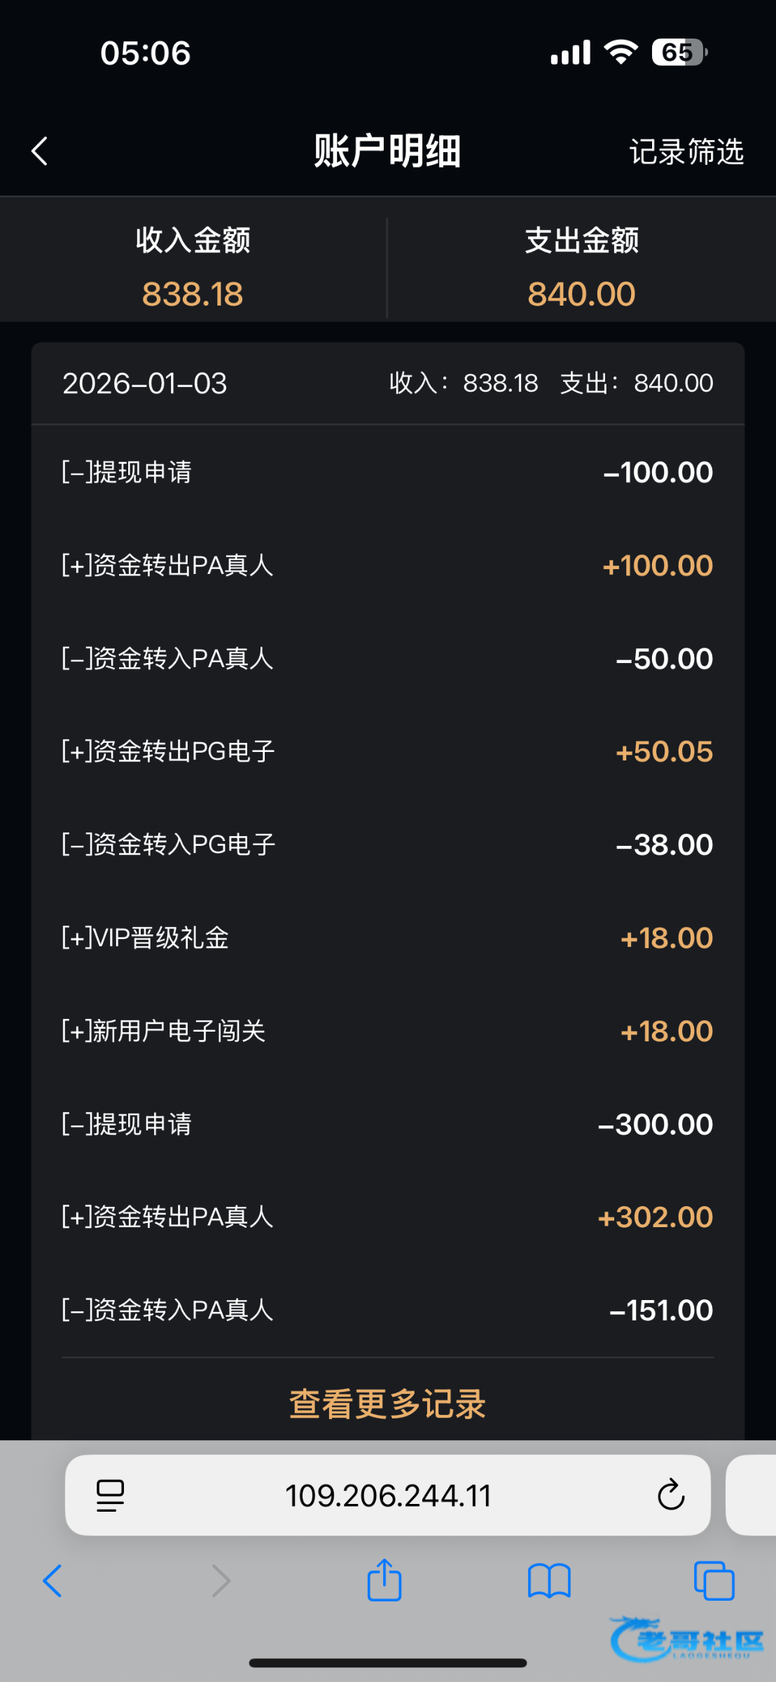Tap the Safari page menu icon

(x=110, y=1496)
